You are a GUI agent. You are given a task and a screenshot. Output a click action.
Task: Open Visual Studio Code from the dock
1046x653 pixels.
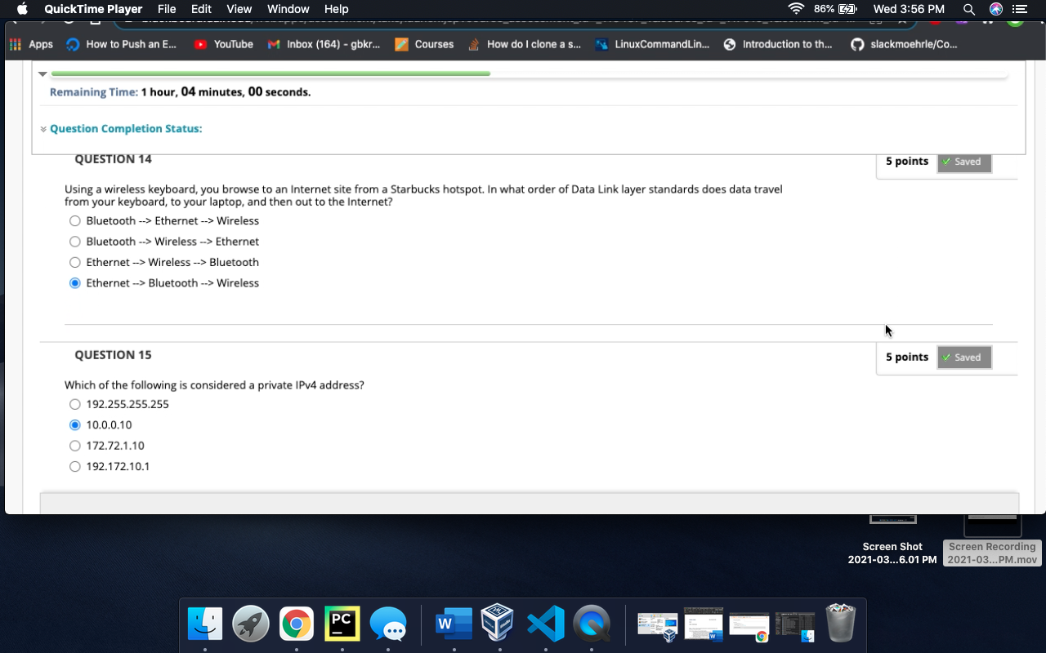546,624
